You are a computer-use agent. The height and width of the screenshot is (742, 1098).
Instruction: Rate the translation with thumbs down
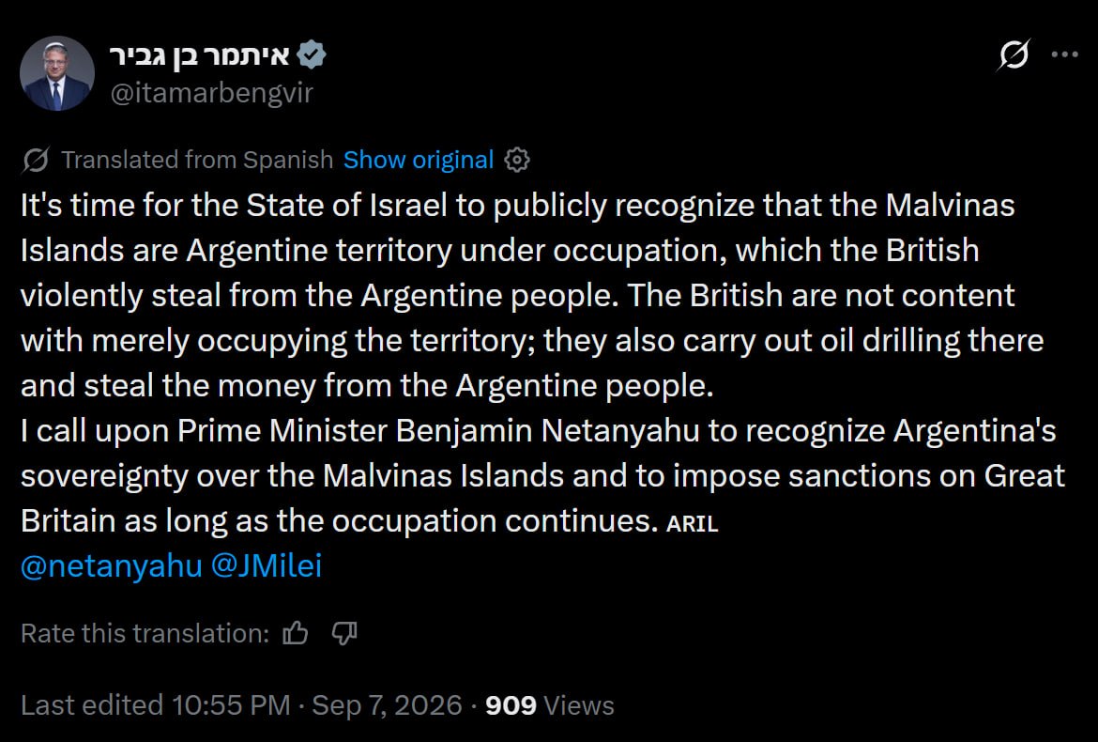point(343,633)
